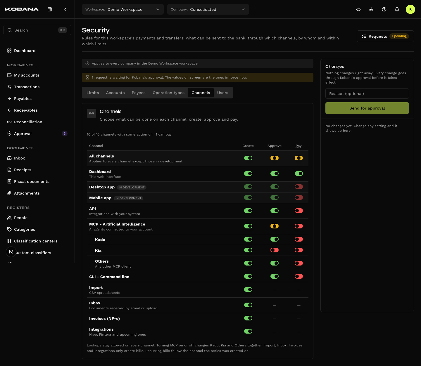Open the sliders settings icon in top bar

coord(371,9)
